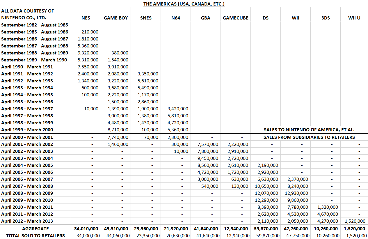
Task: Click Game Boy value 3,910,000
Action: pyautogui.click(x=118, y=67)
